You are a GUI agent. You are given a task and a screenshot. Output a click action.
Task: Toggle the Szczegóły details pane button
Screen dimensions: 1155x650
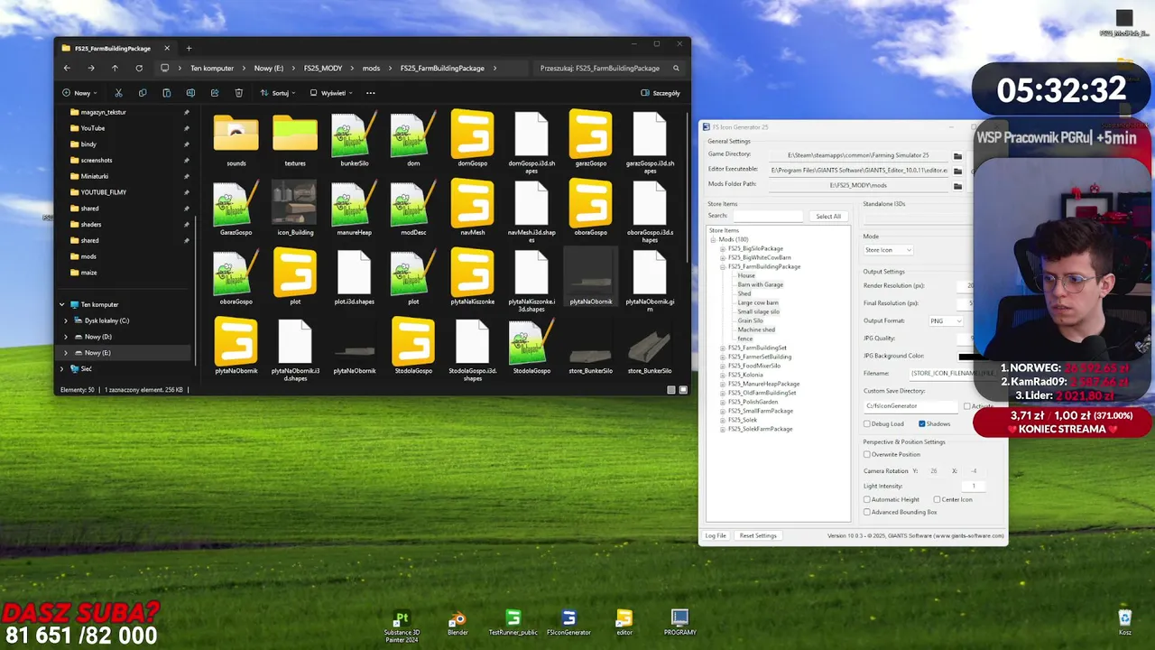coord(661,93)
